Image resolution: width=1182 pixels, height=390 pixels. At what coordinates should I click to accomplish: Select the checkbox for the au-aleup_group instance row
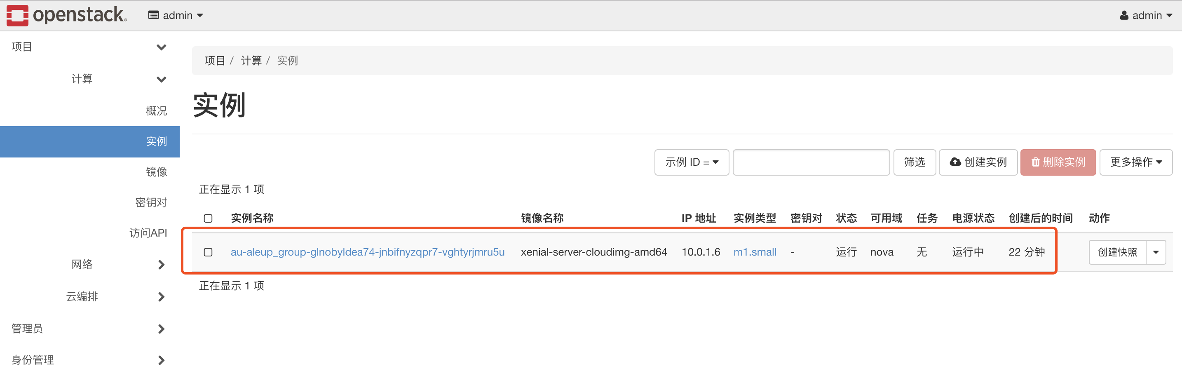point(208,252)
